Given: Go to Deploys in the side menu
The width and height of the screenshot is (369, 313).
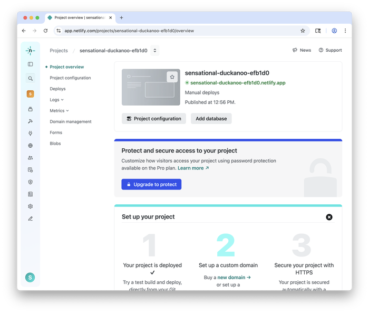Looking at the screenshot, I should point(57,89).
